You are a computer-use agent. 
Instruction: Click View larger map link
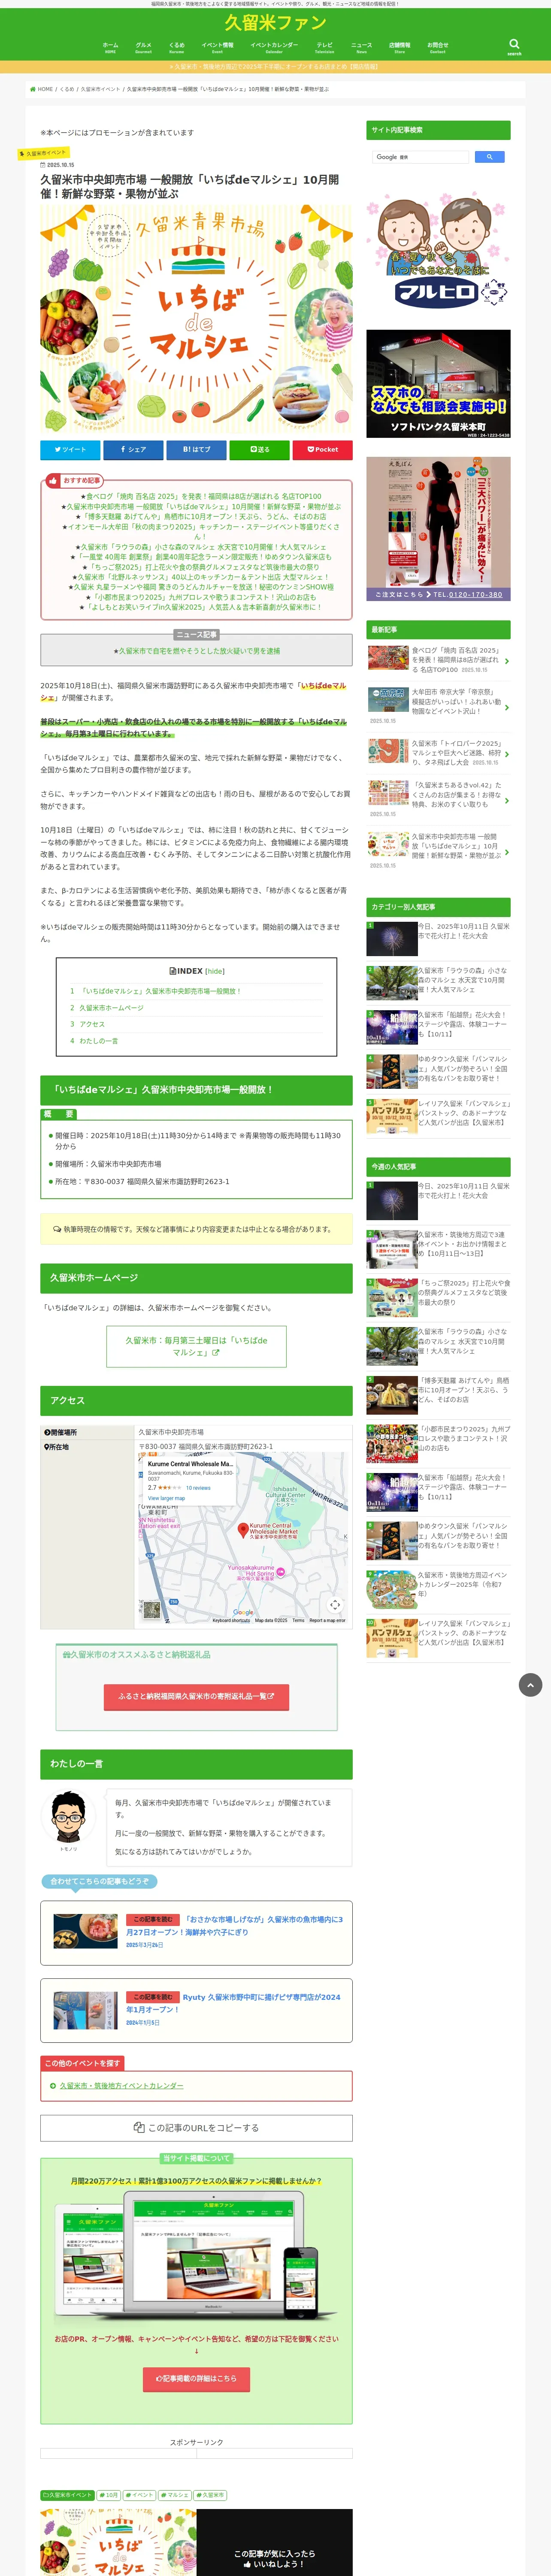[x=166, y=1498]
